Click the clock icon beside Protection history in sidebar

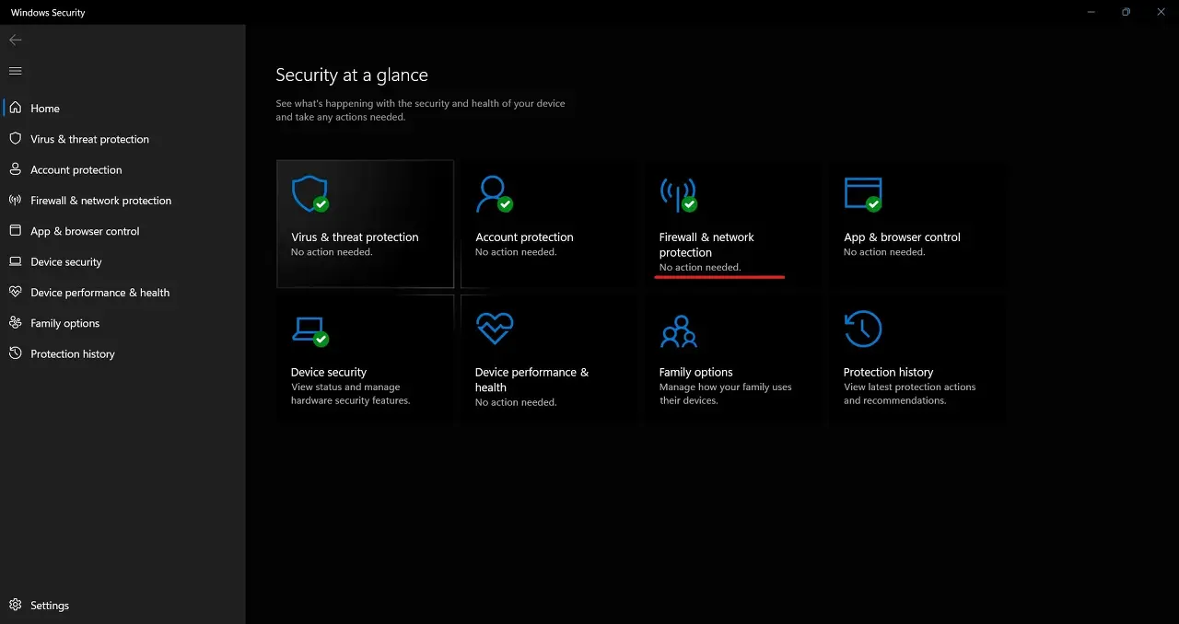click(x=15, y=353)
